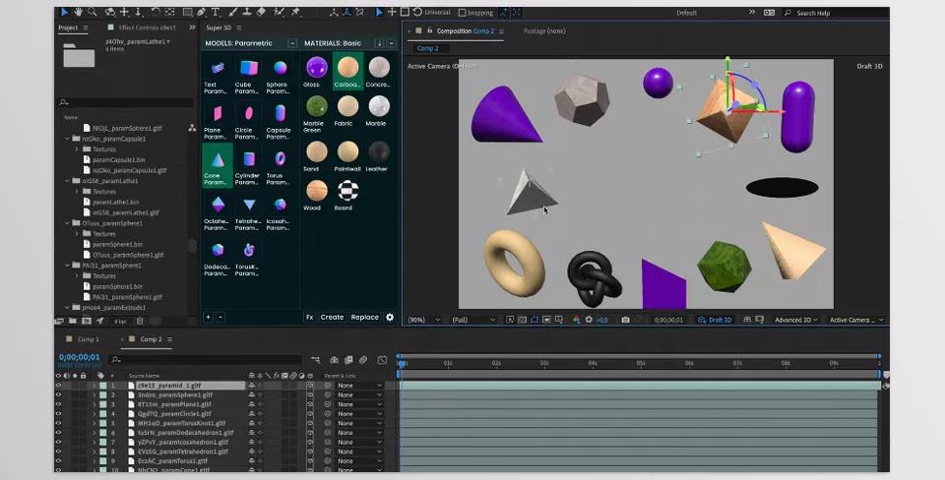Viewport: 945px width, 480px height.
Task: Choose the Dodecahedron Parametric model
Action: coord(217,257)
